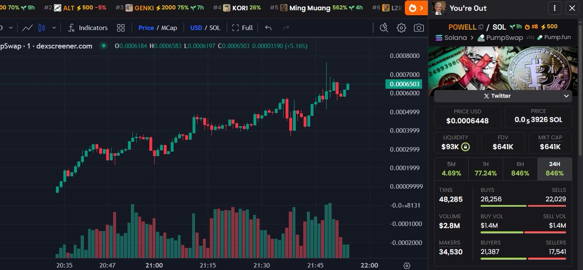Select the 1H stats tab
This screenshot has width=583, height=270.
click(485, 169)
